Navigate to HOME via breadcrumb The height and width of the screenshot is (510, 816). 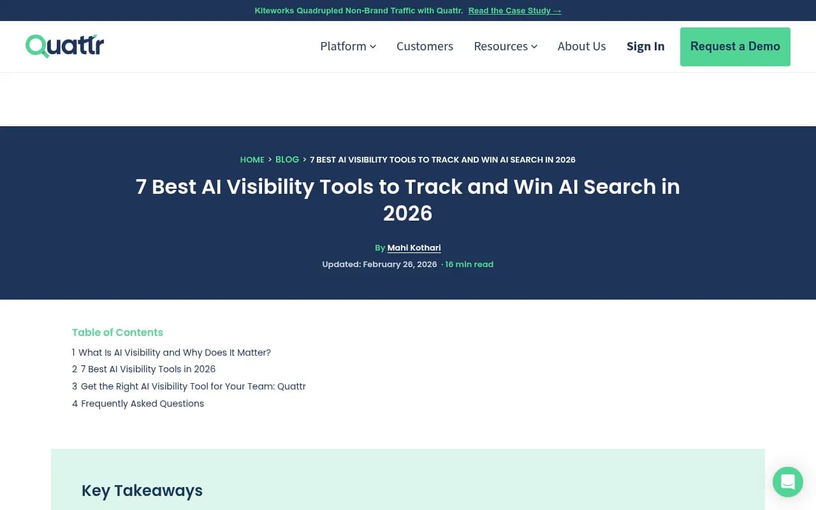(252, 159)
